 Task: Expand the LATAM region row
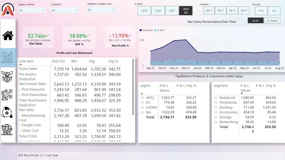coord(142,108)
